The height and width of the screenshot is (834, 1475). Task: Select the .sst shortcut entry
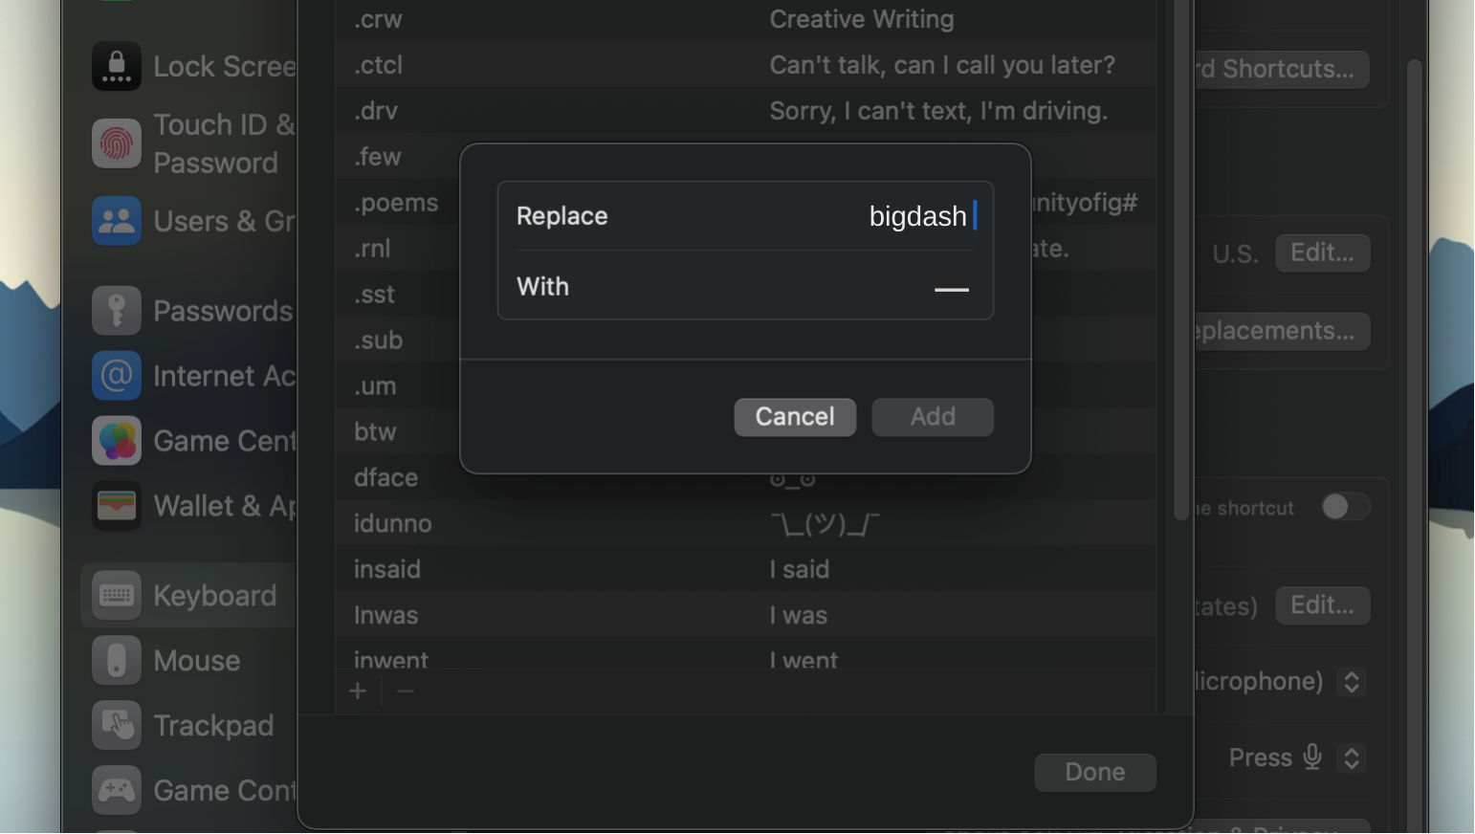374,295
